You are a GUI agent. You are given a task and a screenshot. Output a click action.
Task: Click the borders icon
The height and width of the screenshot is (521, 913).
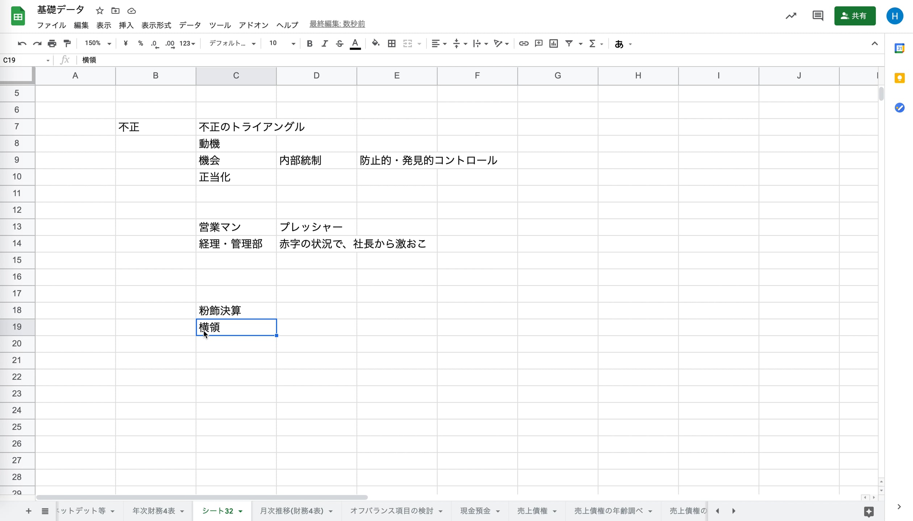coord(392,43)
